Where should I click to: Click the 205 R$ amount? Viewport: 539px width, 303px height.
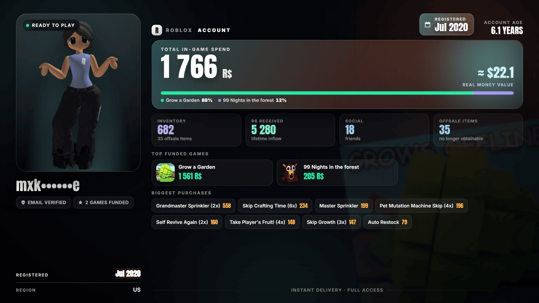tap(314, 176)
